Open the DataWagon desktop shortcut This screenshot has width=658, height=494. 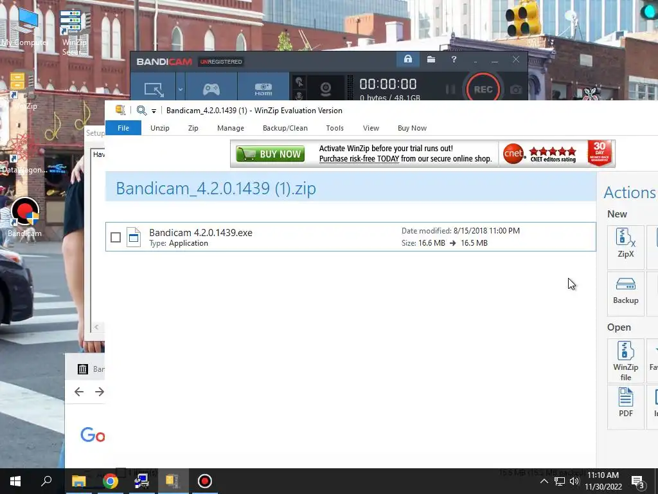(24, 154)
